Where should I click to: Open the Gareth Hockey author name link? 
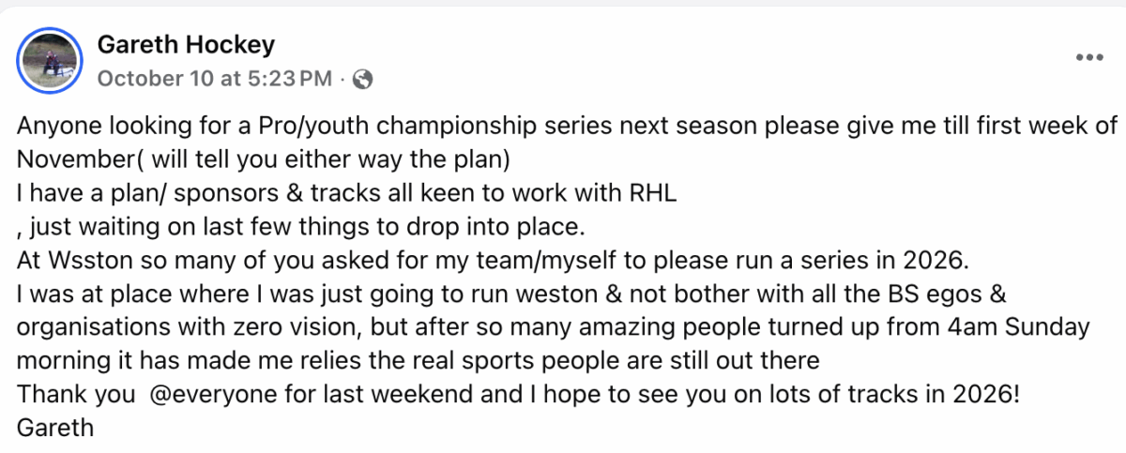coord(186,44)
